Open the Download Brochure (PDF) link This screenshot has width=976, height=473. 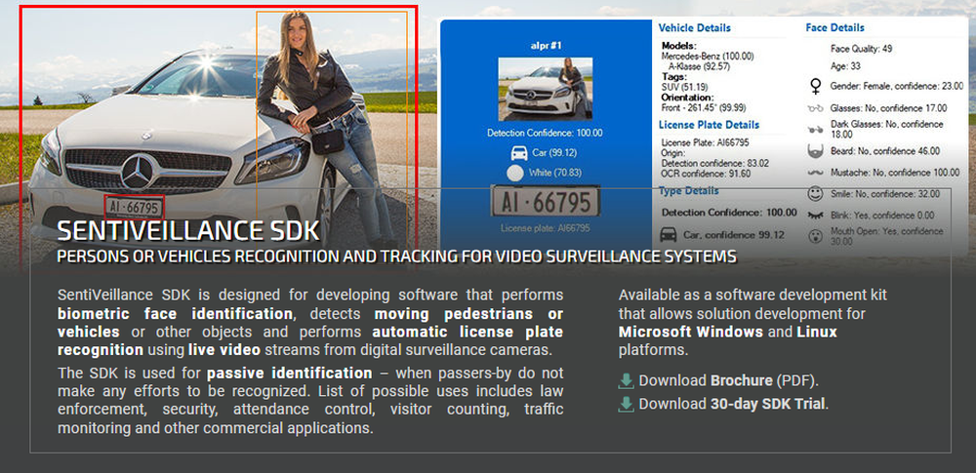click(729, 380)
